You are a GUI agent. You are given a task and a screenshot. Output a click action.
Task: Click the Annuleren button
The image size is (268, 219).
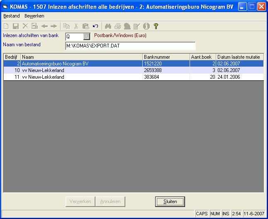point(110,202)
